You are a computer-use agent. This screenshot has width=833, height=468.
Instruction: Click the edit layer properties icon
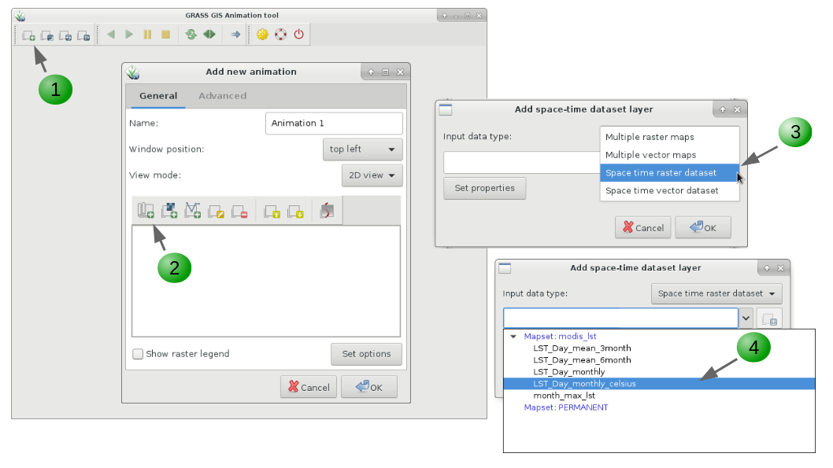pos(217,212)
